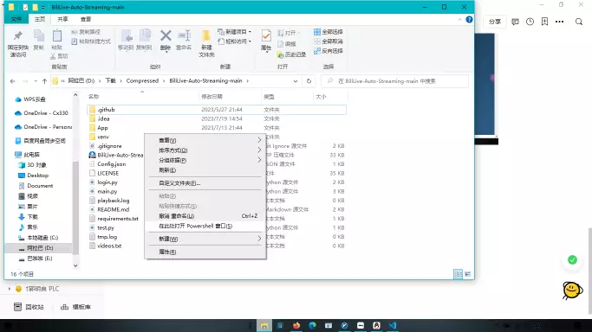Open the 文件 ribbon tab
Viewport: 592px width, 332px height.
pyautogui.click(x=16, y=19)
